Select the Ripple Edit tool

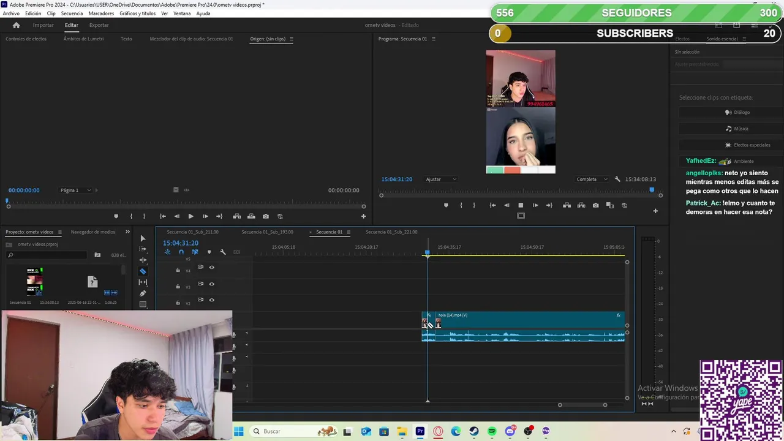pyautogui.click(x=143, y=260)
